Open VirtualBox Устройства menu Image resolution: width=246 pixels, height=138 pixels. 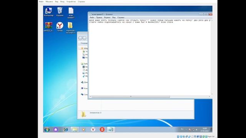tap(71, 2)
